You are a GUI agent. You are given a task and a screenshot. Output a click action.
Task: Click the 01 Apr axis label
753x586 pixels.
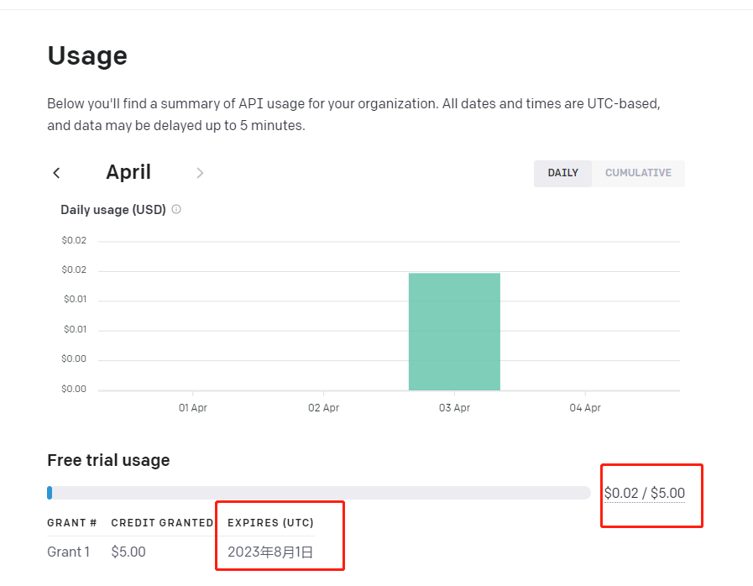192,408
